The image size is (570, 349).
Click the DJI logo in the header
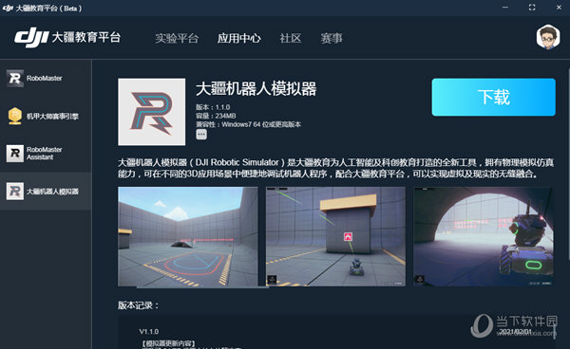click(31, 38)
